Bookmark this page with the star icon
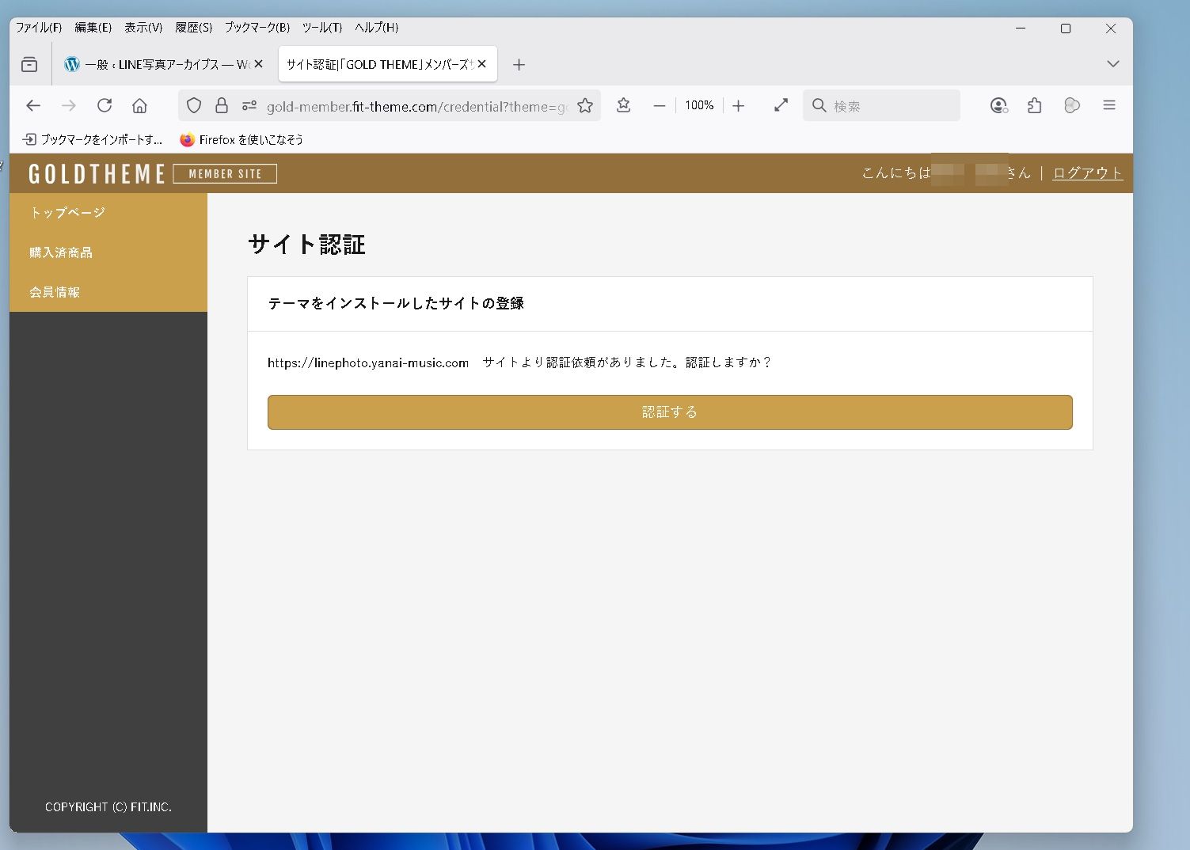Viewport: 1190px width, 850px height. tap(585, 105)
